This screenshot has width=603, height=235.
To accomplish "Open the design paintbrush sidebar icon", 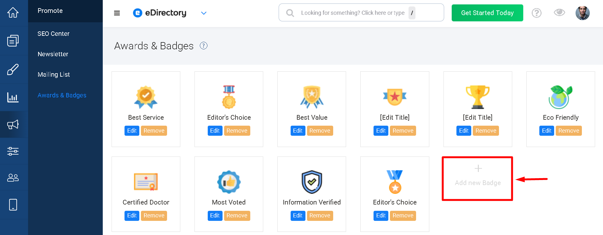I will pyautogui.click(x=13, y=69).
